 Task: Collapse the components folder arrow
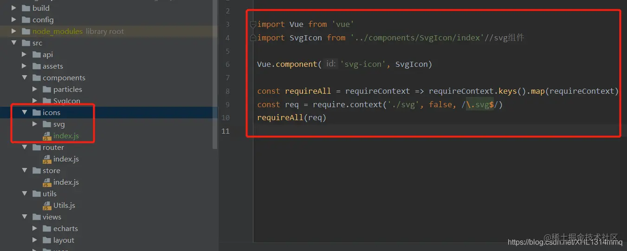pos(24,77)
